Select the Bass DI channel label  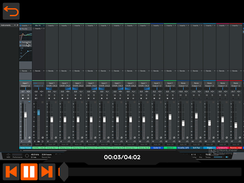[170, 148]
